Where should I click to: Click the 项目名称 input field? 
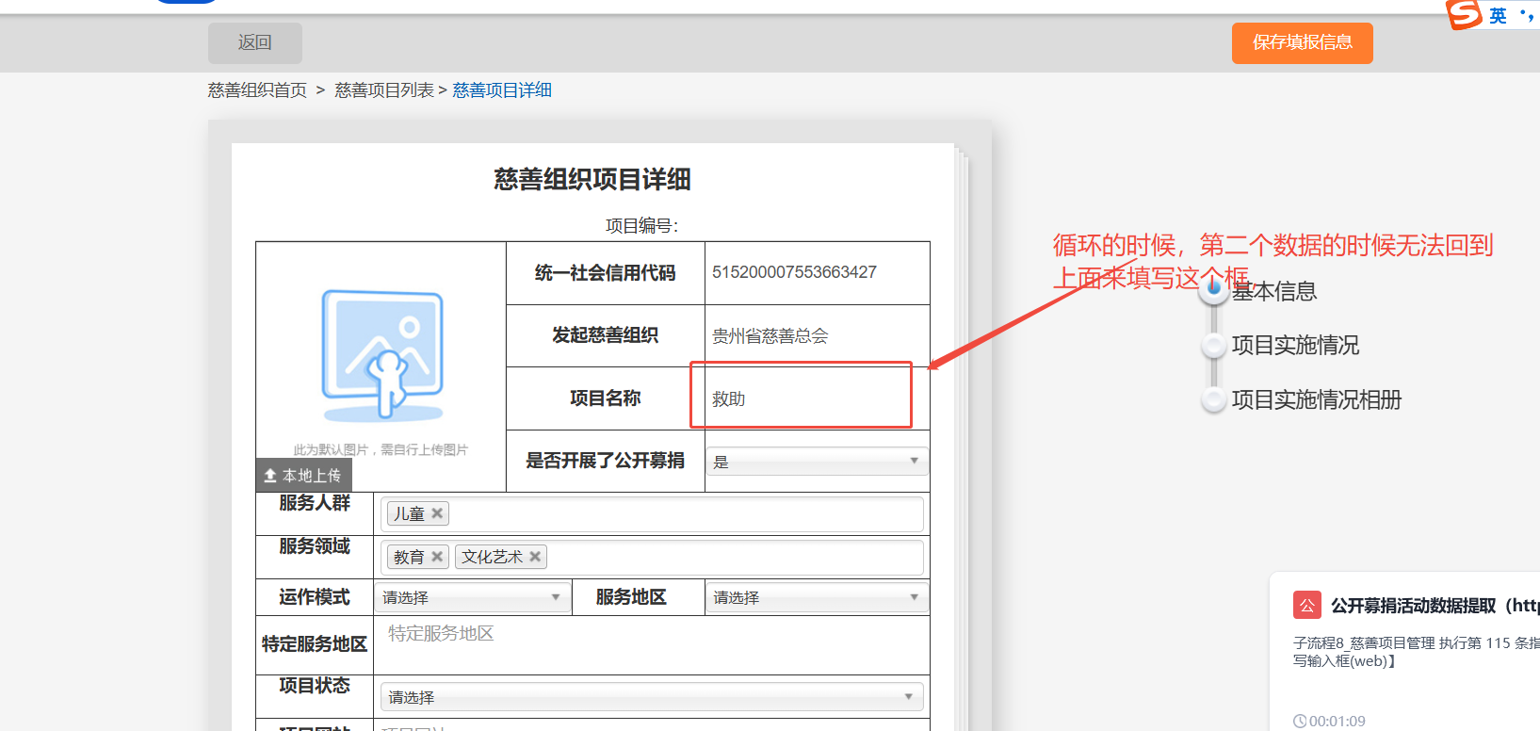click(x=801, y=398)
